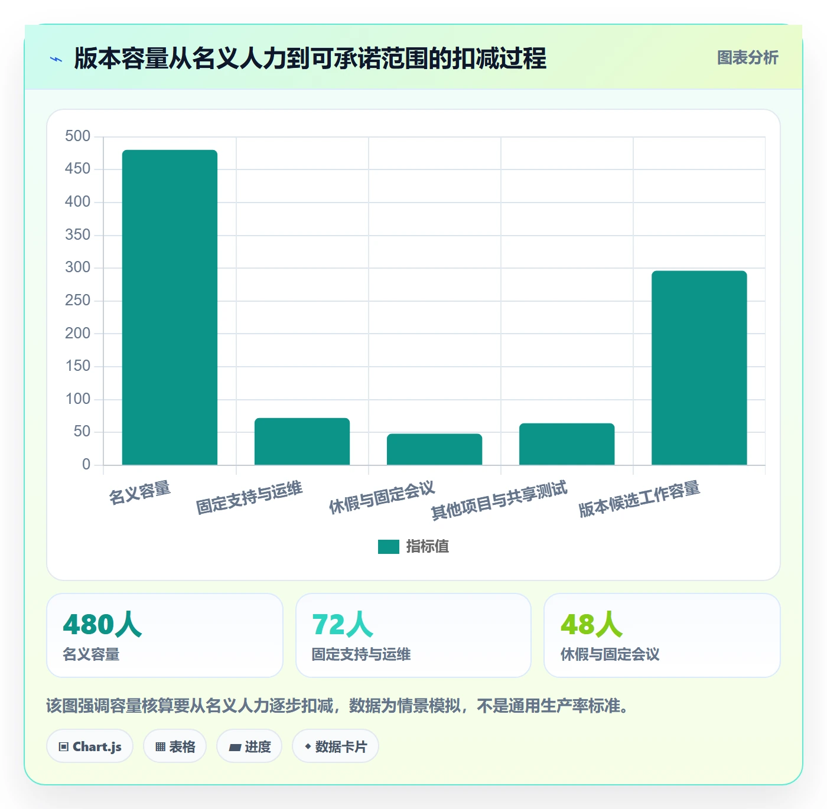The image size is (827, 809).
Task: Click the grid icon in the 表格 chip
Action: tap(160, 747)
